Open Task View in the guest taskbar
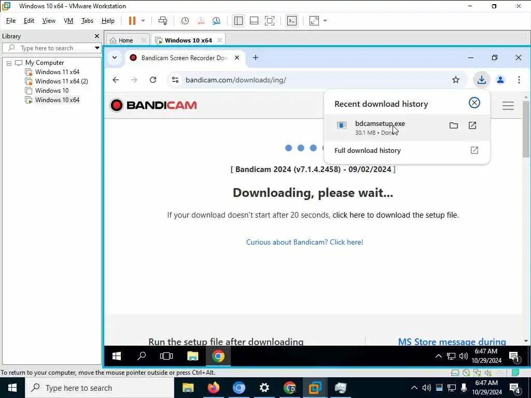531x398 pixels. 166,356
